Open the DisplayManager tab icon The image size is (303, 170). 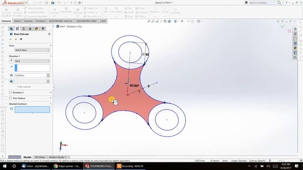(36, 29)
